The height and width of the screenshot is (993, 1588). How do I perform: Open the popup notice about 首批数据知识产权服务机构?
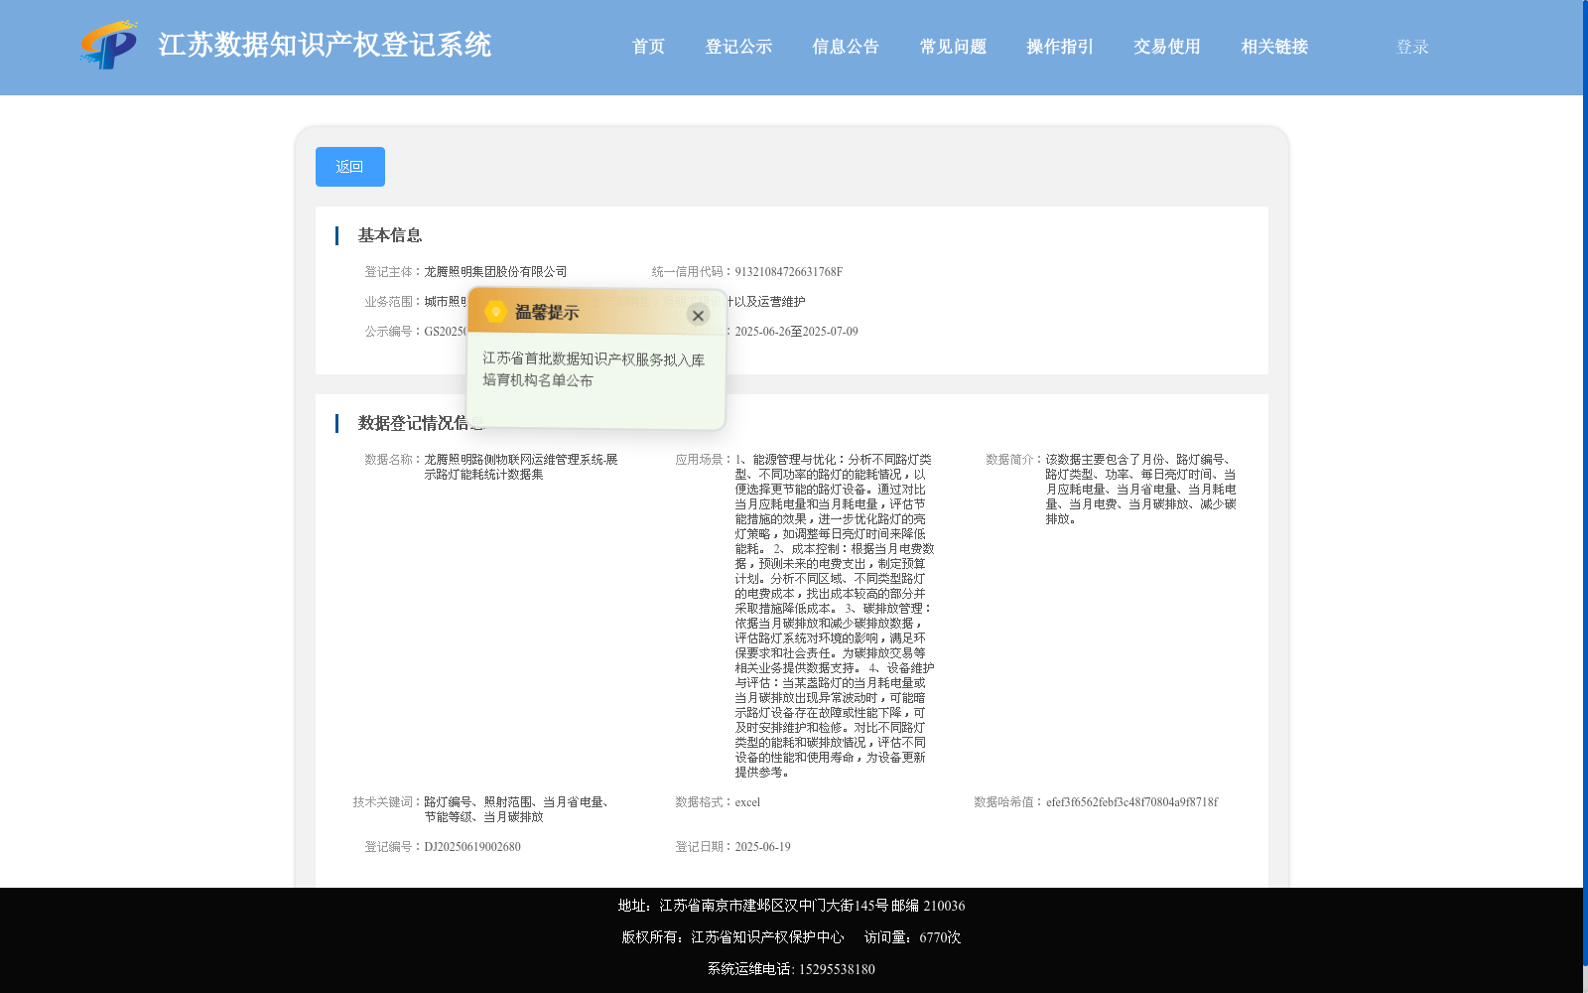point(594,369)
